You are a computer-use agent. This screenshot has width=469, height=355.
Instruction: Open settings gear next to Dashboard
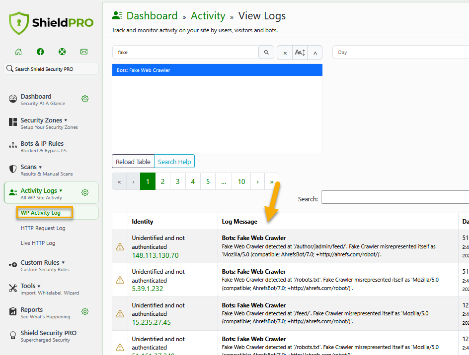point(85,99)
